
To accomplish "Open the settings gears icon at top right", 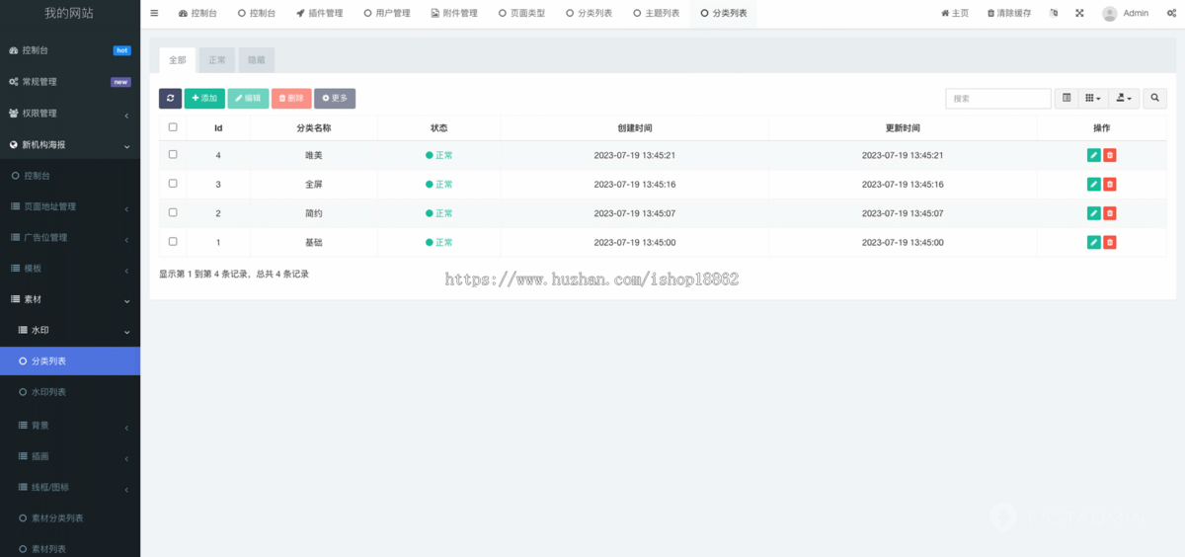I will pyautogui.click(x=1170, y=13).
